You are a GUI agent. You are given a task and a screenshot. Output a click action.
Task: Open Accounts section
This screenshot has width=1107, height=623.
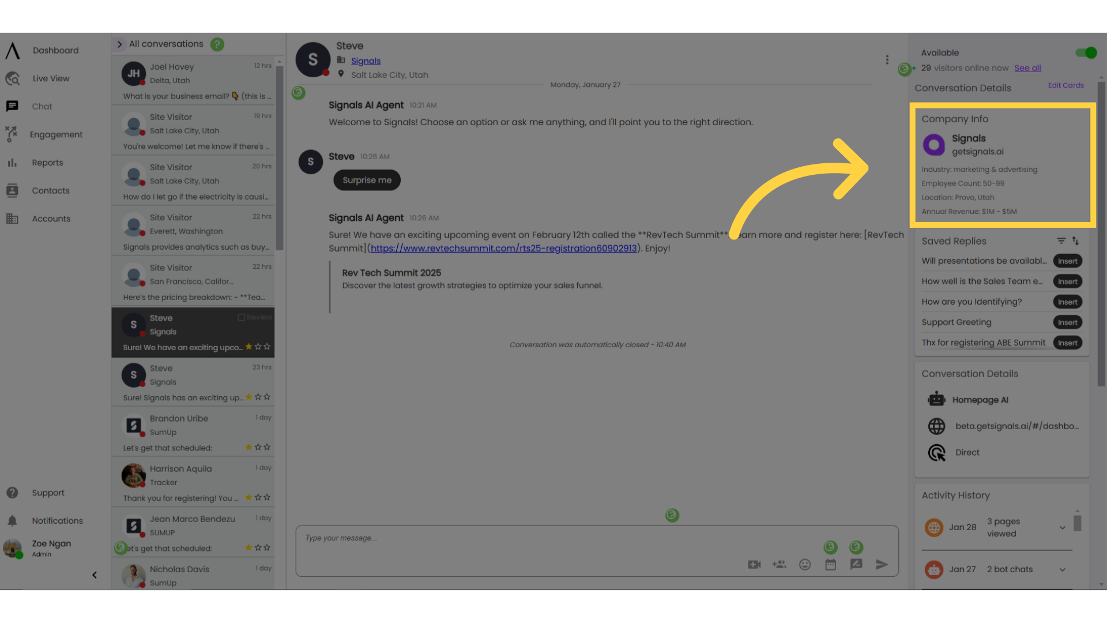click(x=51, y=218)
